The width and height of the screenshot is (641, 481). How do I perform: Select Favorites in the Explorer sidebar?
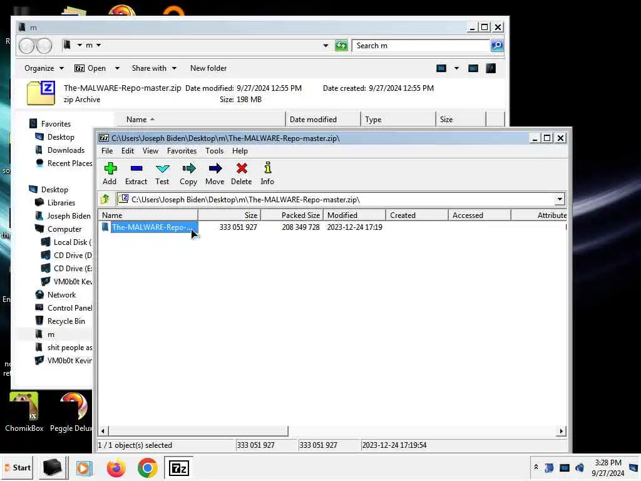pyautogui.click(x=50, y=123)
